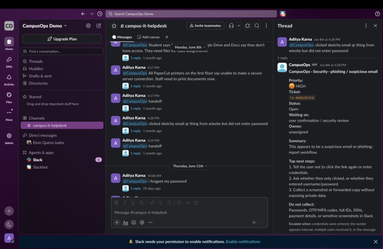This screenshot has height=249, width=383.
Task: Click Enable notifications link
Action: click(x=243, y=242)
